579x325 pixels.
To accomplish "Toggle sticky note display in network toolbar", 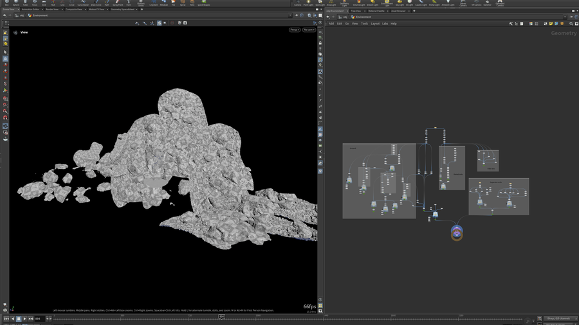I will pyautogui.click(x=551, y=24).
